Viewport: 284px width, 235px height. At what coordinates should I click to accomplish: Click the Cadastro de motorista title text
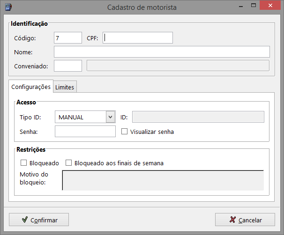click(142, 7)
